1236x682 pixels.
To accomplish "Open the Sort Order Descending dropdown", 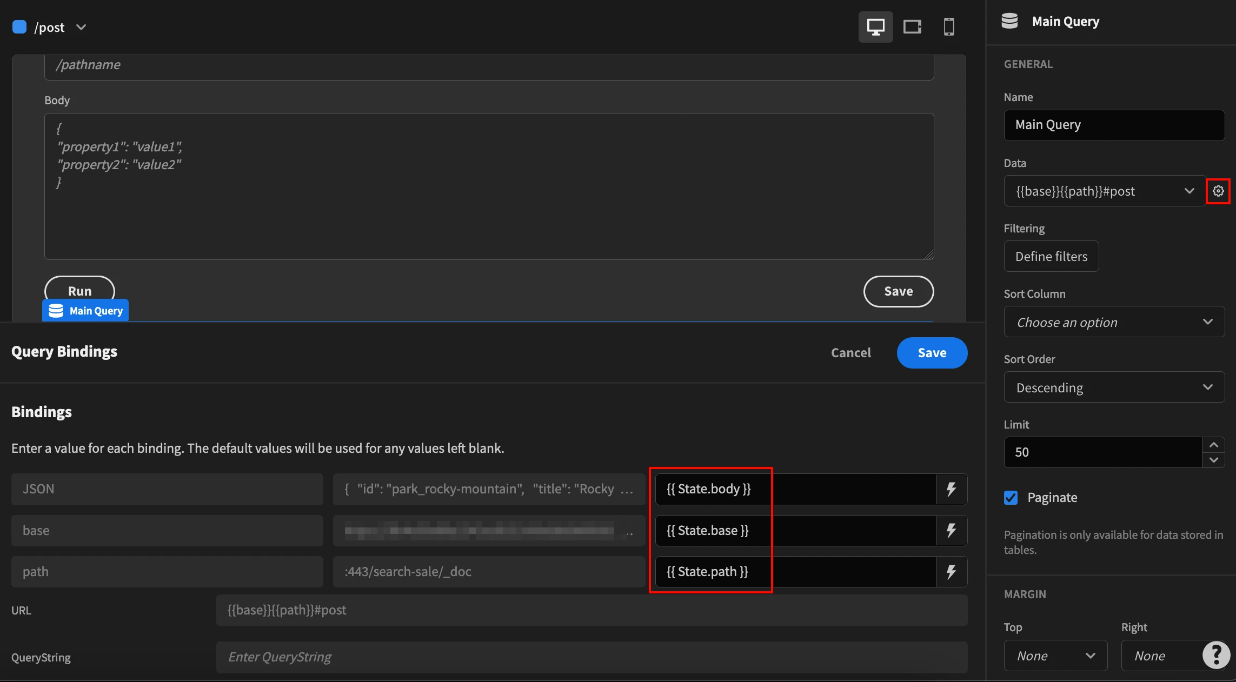I will pos(1114,387).
